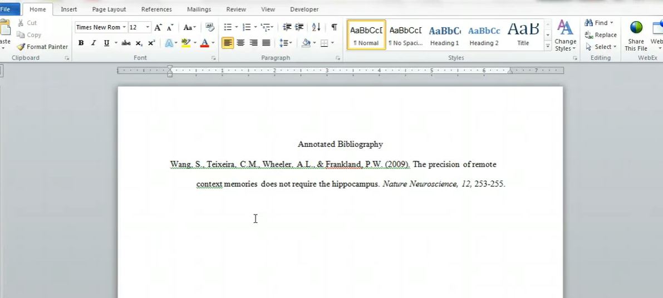
Task: Apply the red font color
Action: pyautogui.click(x=205, y=43)
